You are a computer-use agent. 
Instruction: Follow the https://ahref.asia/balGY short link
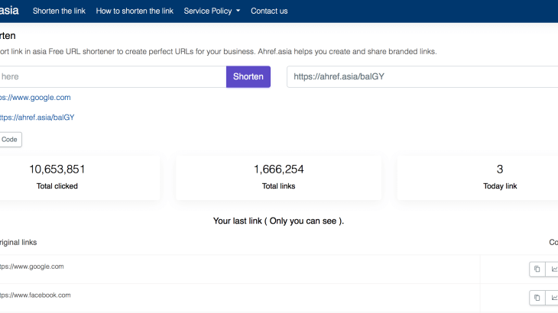click(x=37, y=118)
